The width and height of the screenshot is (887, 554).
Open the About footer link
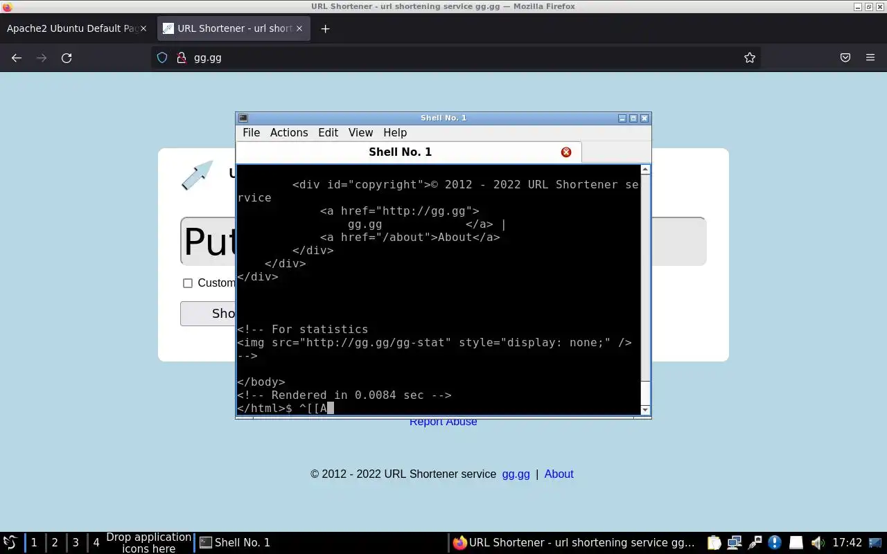click(x=559, y=474)
